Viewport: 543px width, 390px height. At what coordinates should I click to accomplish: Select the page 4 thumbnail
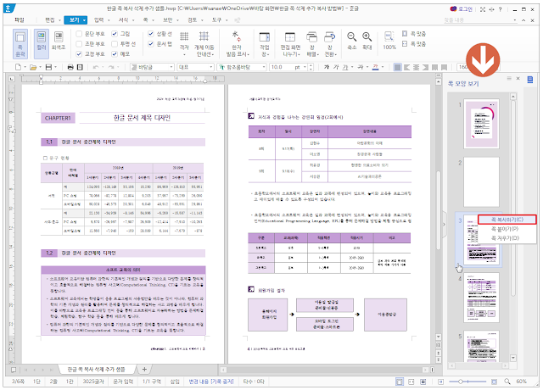click(x=481, y=298)
